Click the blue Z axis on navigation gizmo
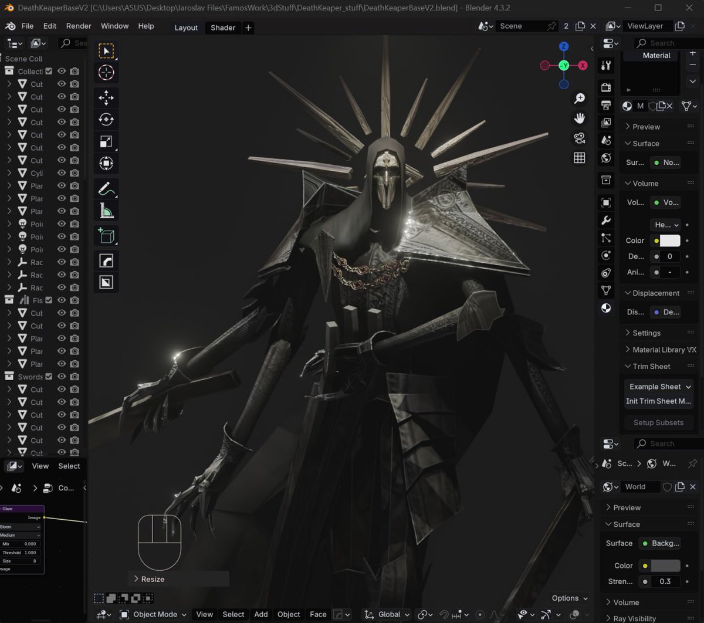 point(564,46)
